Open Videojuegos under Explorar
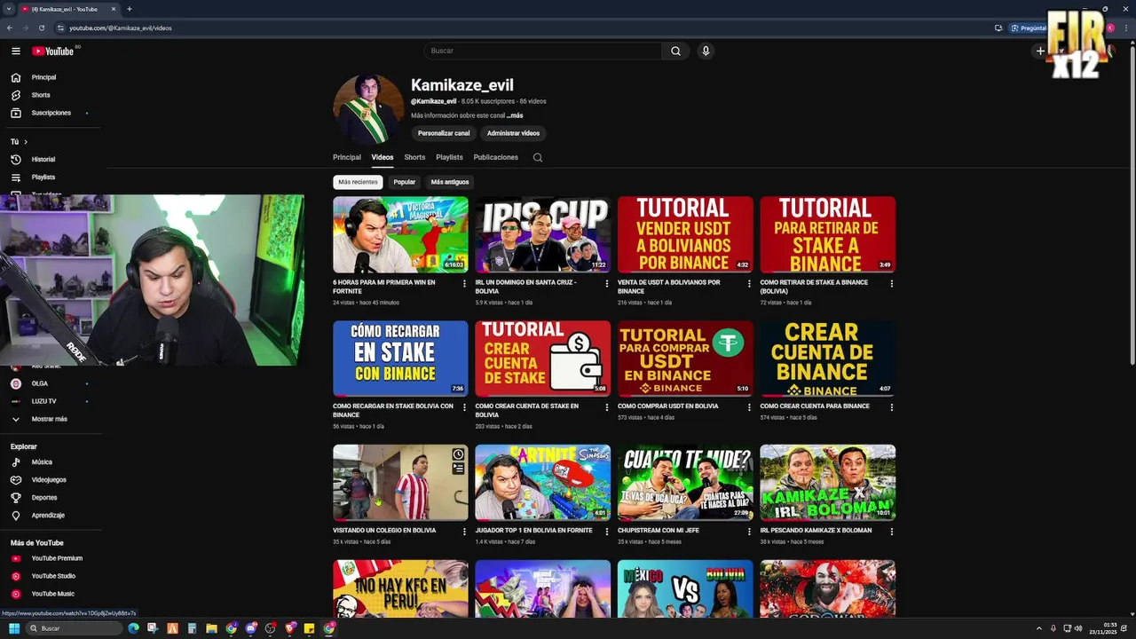Image resolution: width=1136 pixels, height=639 pixels. [51, 480]
